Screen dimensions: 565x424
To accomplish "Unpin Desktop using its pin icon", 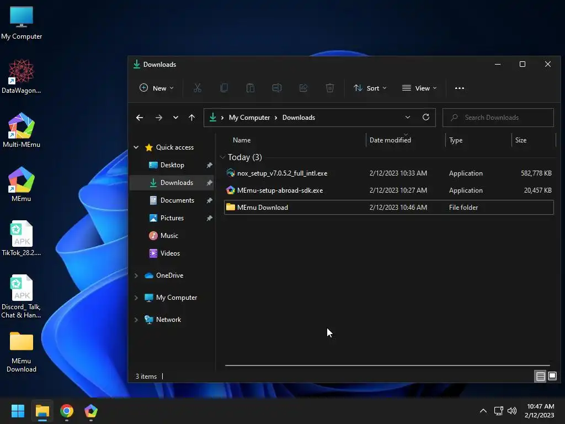I will (x=209, y=165).
